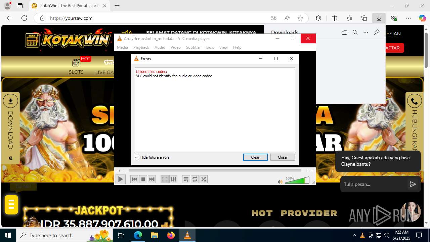
Task: Click the phone contact icon on KotakWin
Action: [414, 101]
